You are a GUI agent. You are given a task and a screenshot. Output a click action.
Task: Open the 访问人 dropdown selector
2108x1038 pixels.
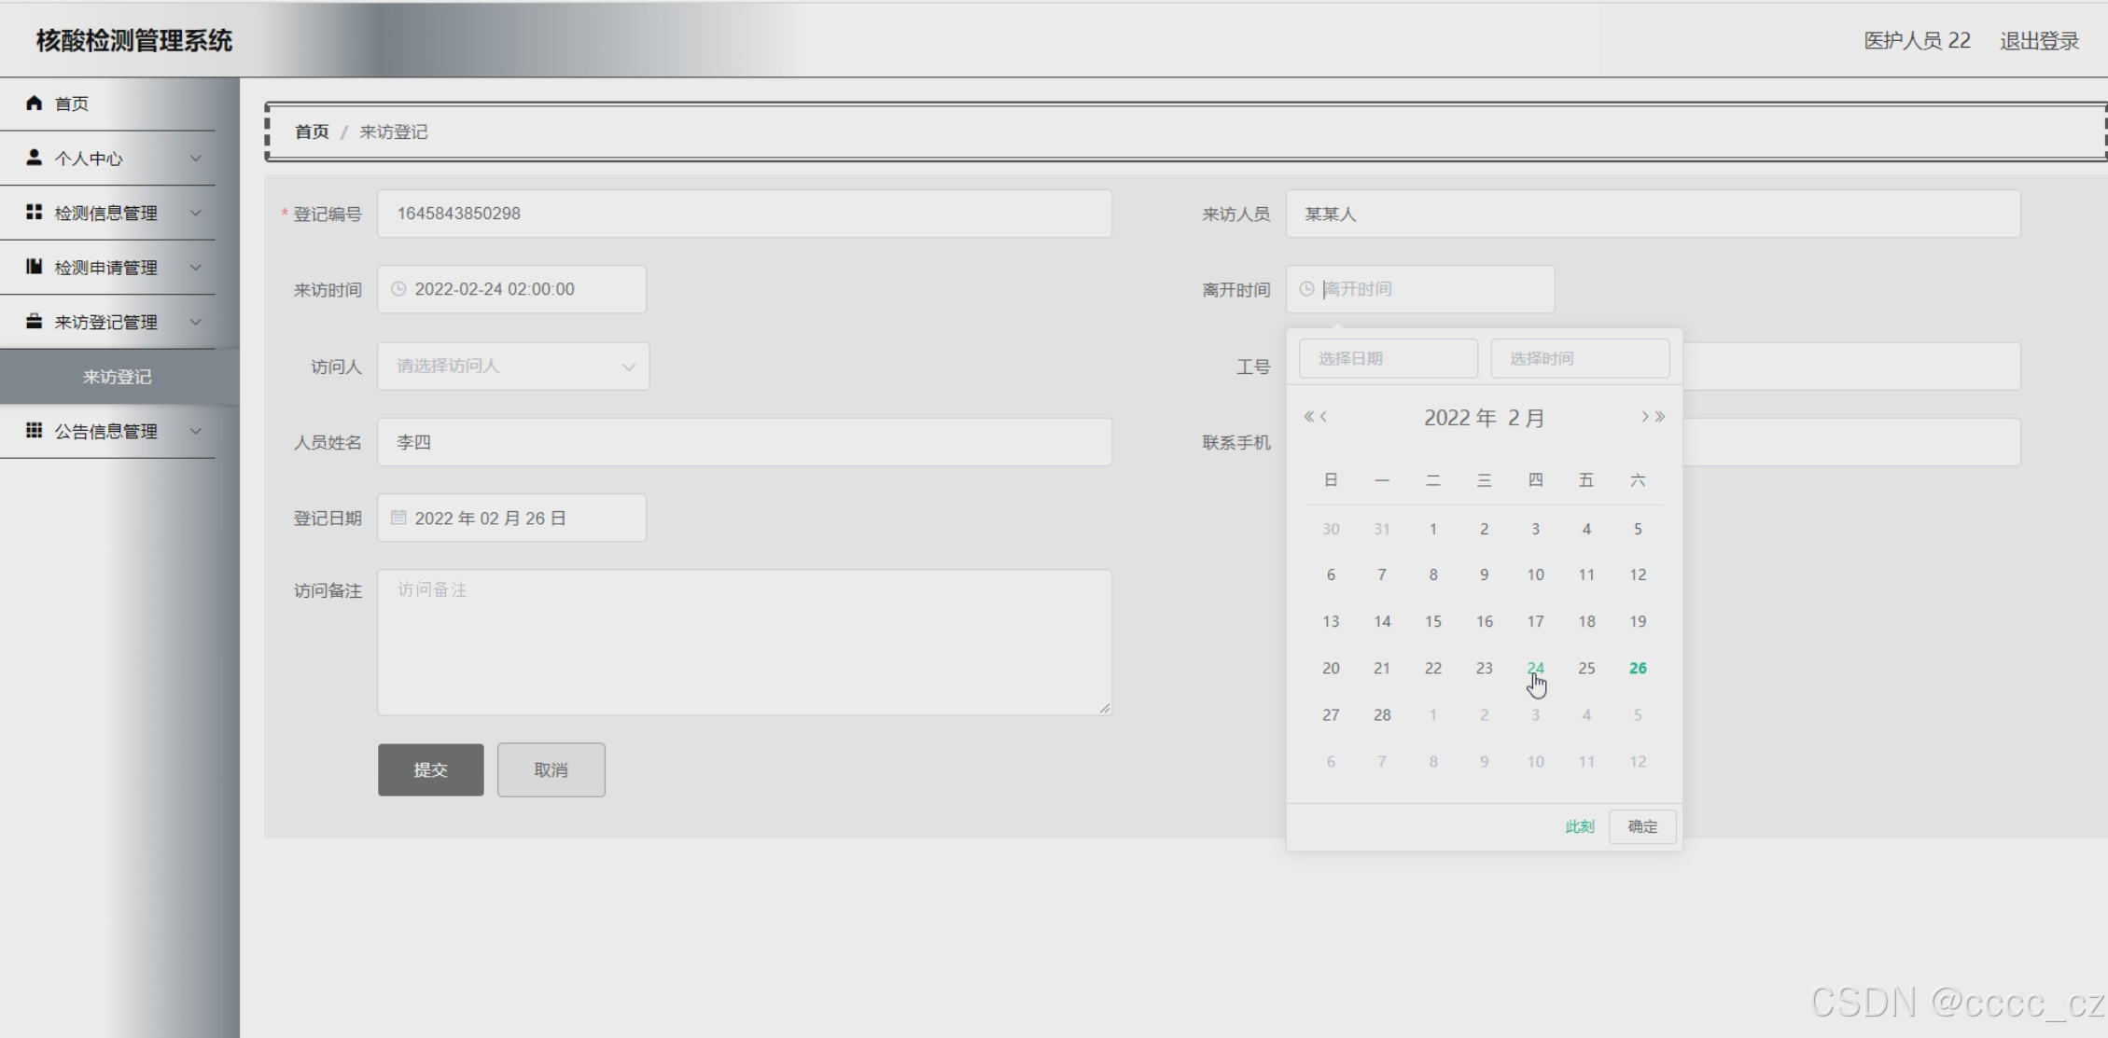(513, 367)
